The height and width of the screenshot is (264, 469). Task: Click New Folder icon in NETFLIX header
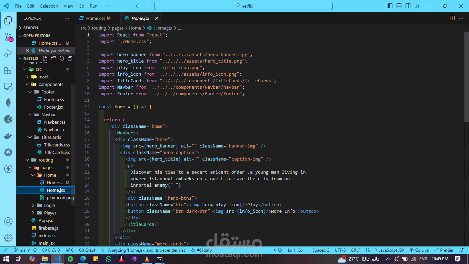tap(54, 58)
